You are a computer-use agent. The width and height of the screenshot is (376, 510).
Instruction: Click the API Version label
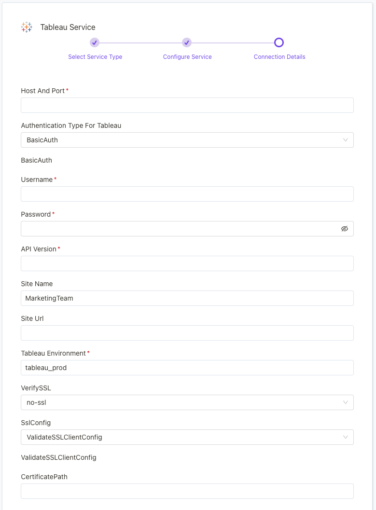39,249
